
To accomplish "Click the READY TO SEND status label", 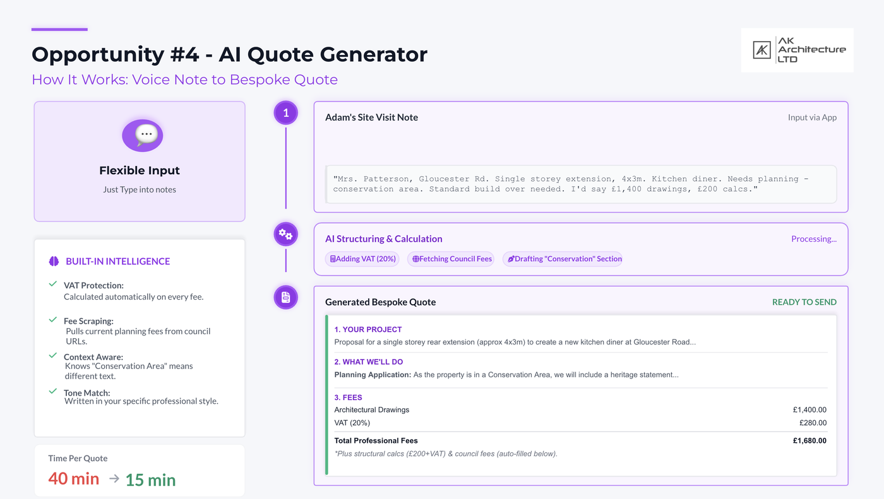I will pos(804,302).
